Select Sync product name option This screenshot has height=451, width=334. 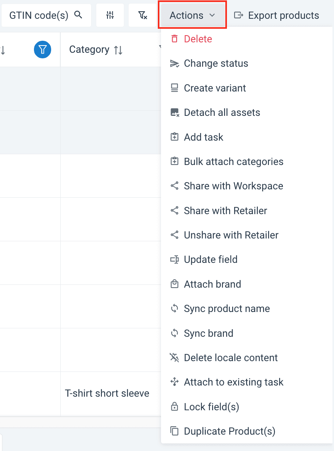[x=227, y=309]
